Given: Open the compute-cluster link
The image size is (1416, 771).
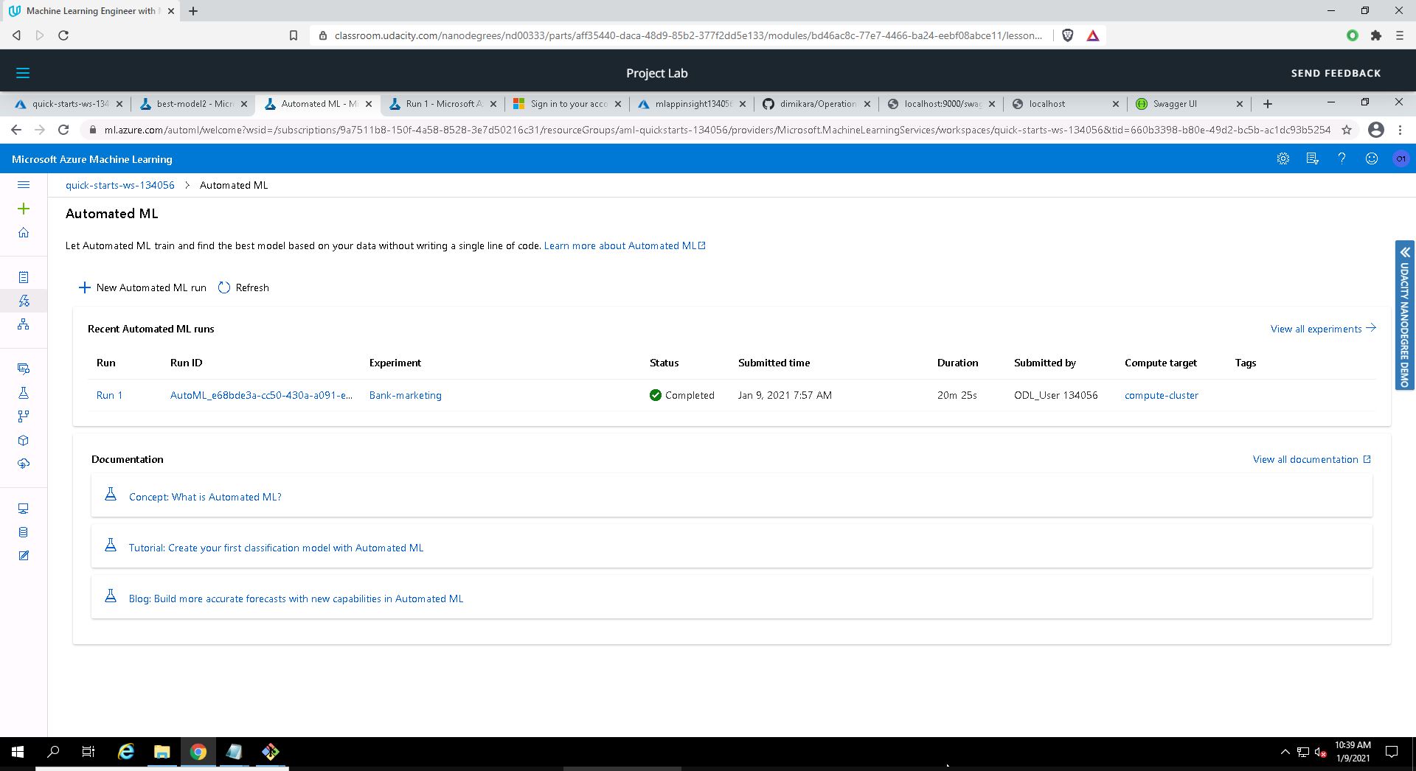Looking at the screenshot, I should click(x=1161, y=395).
